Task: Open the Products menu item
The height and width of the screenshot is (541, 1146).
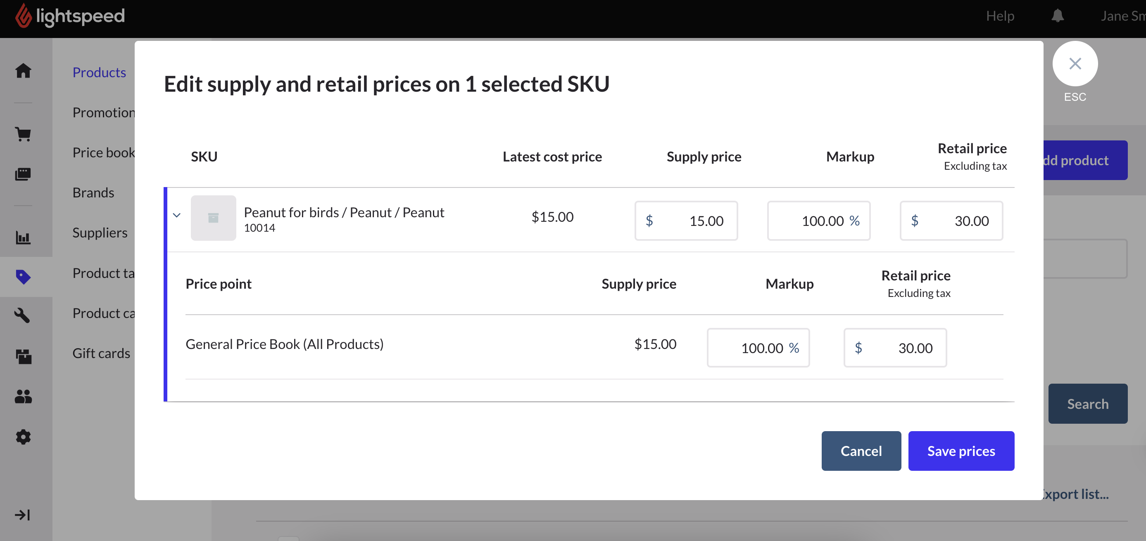Action: pos(99,72)
